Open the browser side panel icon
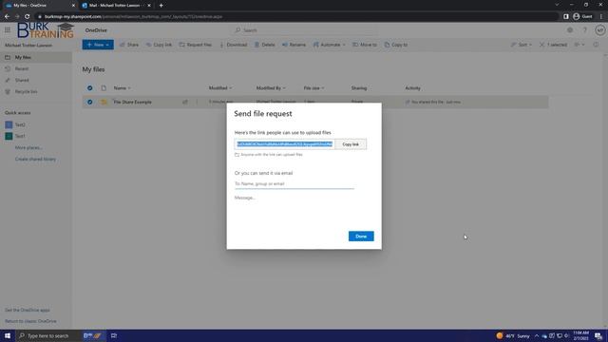 pyautogui.click(x=566, y=17)
